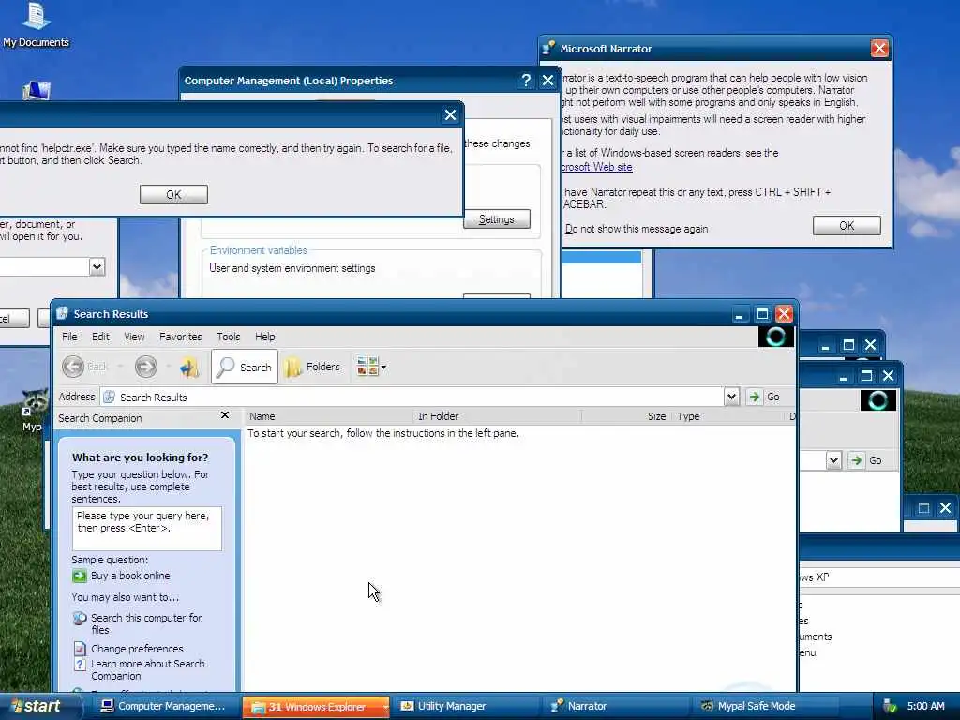Open Learn more about Search Companion

pos(147,669)
